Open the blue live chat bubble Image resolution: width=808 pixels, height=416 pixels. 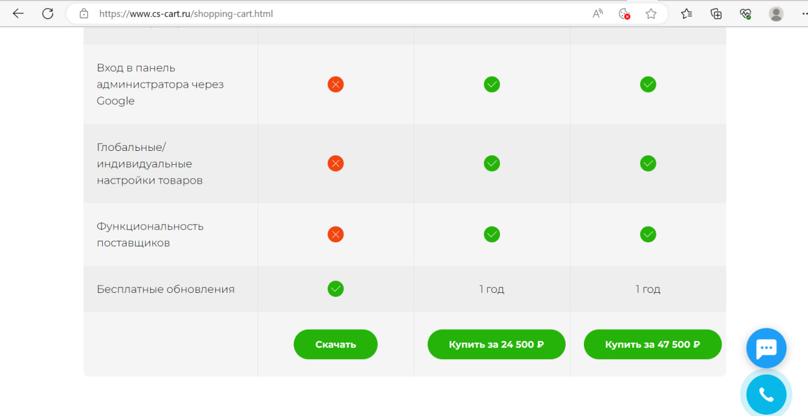766,348
